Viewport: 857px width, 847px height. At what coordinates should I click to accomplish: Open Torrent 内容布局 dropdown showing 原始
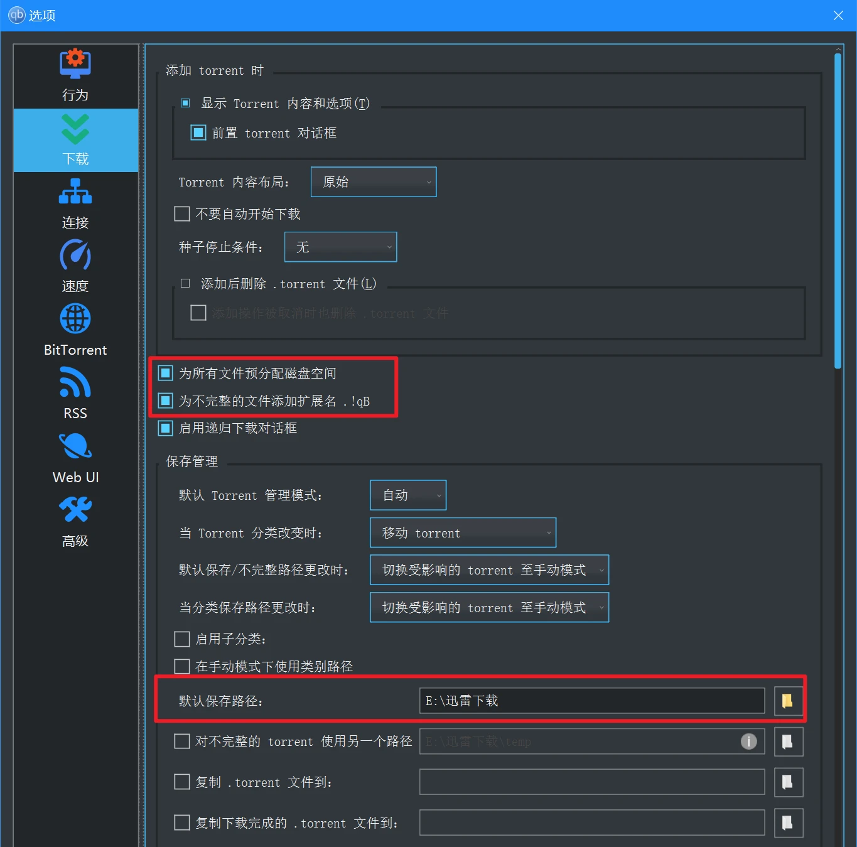coord(374,181)
